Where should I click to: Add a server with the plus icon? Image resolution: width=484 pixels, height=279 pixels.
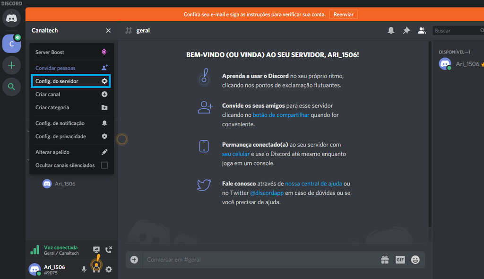click(11, 65)
